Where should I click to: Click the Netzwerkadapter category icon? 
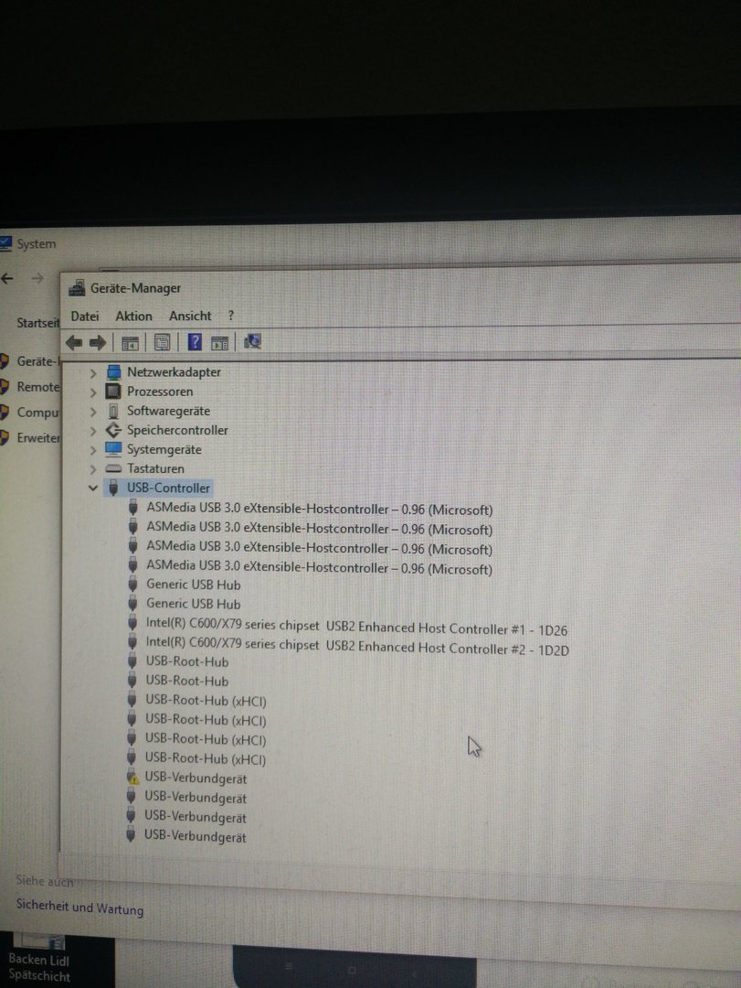[x=113, y=372]
